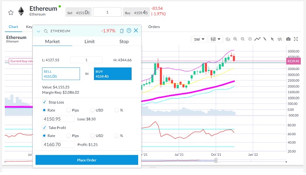Select Take Profit percent radio
The width and height of the screenshot is (306, 175).
(116, 136)
